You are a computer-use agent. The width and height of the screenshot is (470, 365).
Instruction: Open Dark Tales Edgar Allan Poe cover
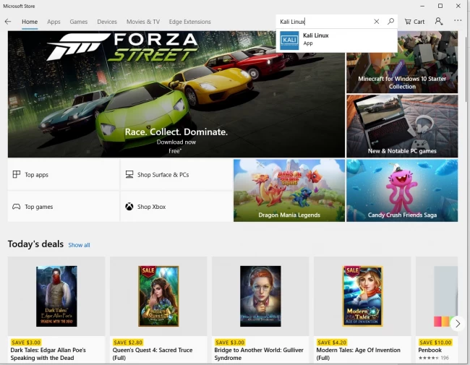[x=56, y=296]
